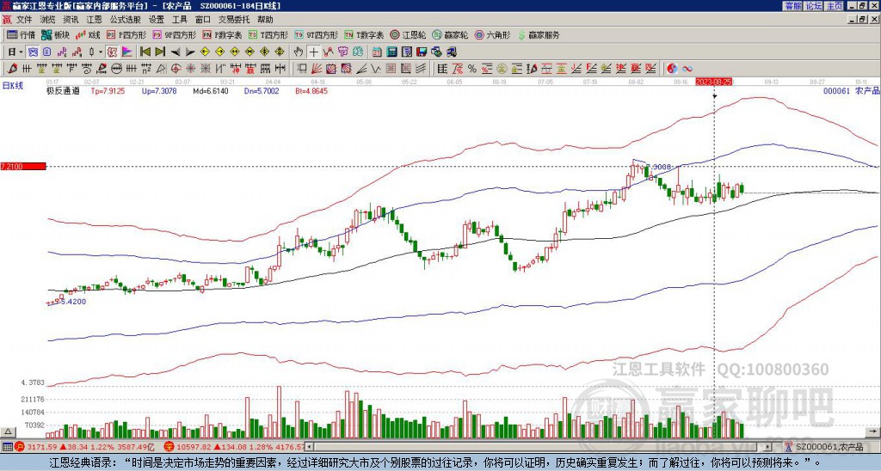Open the 江恩 menu
Viewport: 881px width, 471px height.
[94, 20]
